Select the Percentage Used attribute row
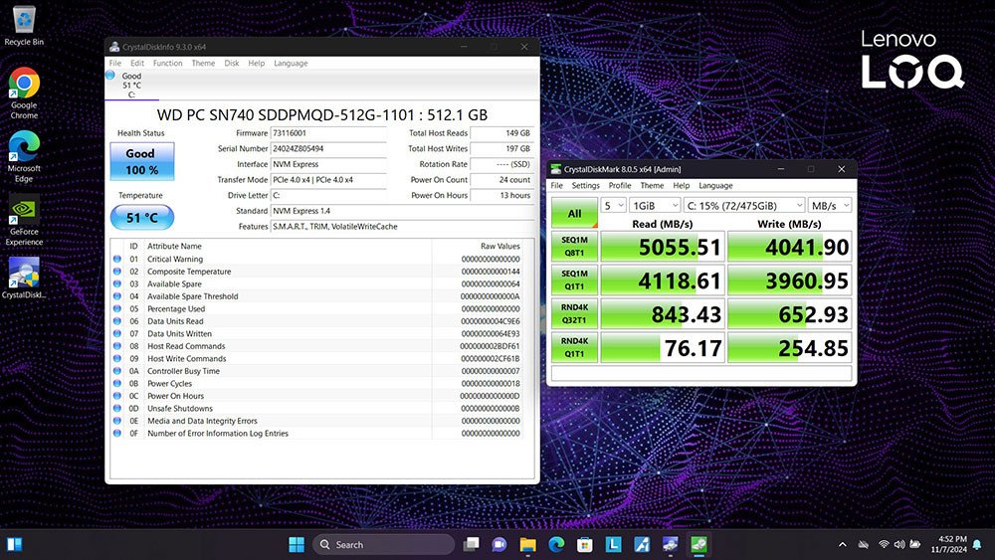This screenshot has width=995, height=560. click(x=317, y=309)
